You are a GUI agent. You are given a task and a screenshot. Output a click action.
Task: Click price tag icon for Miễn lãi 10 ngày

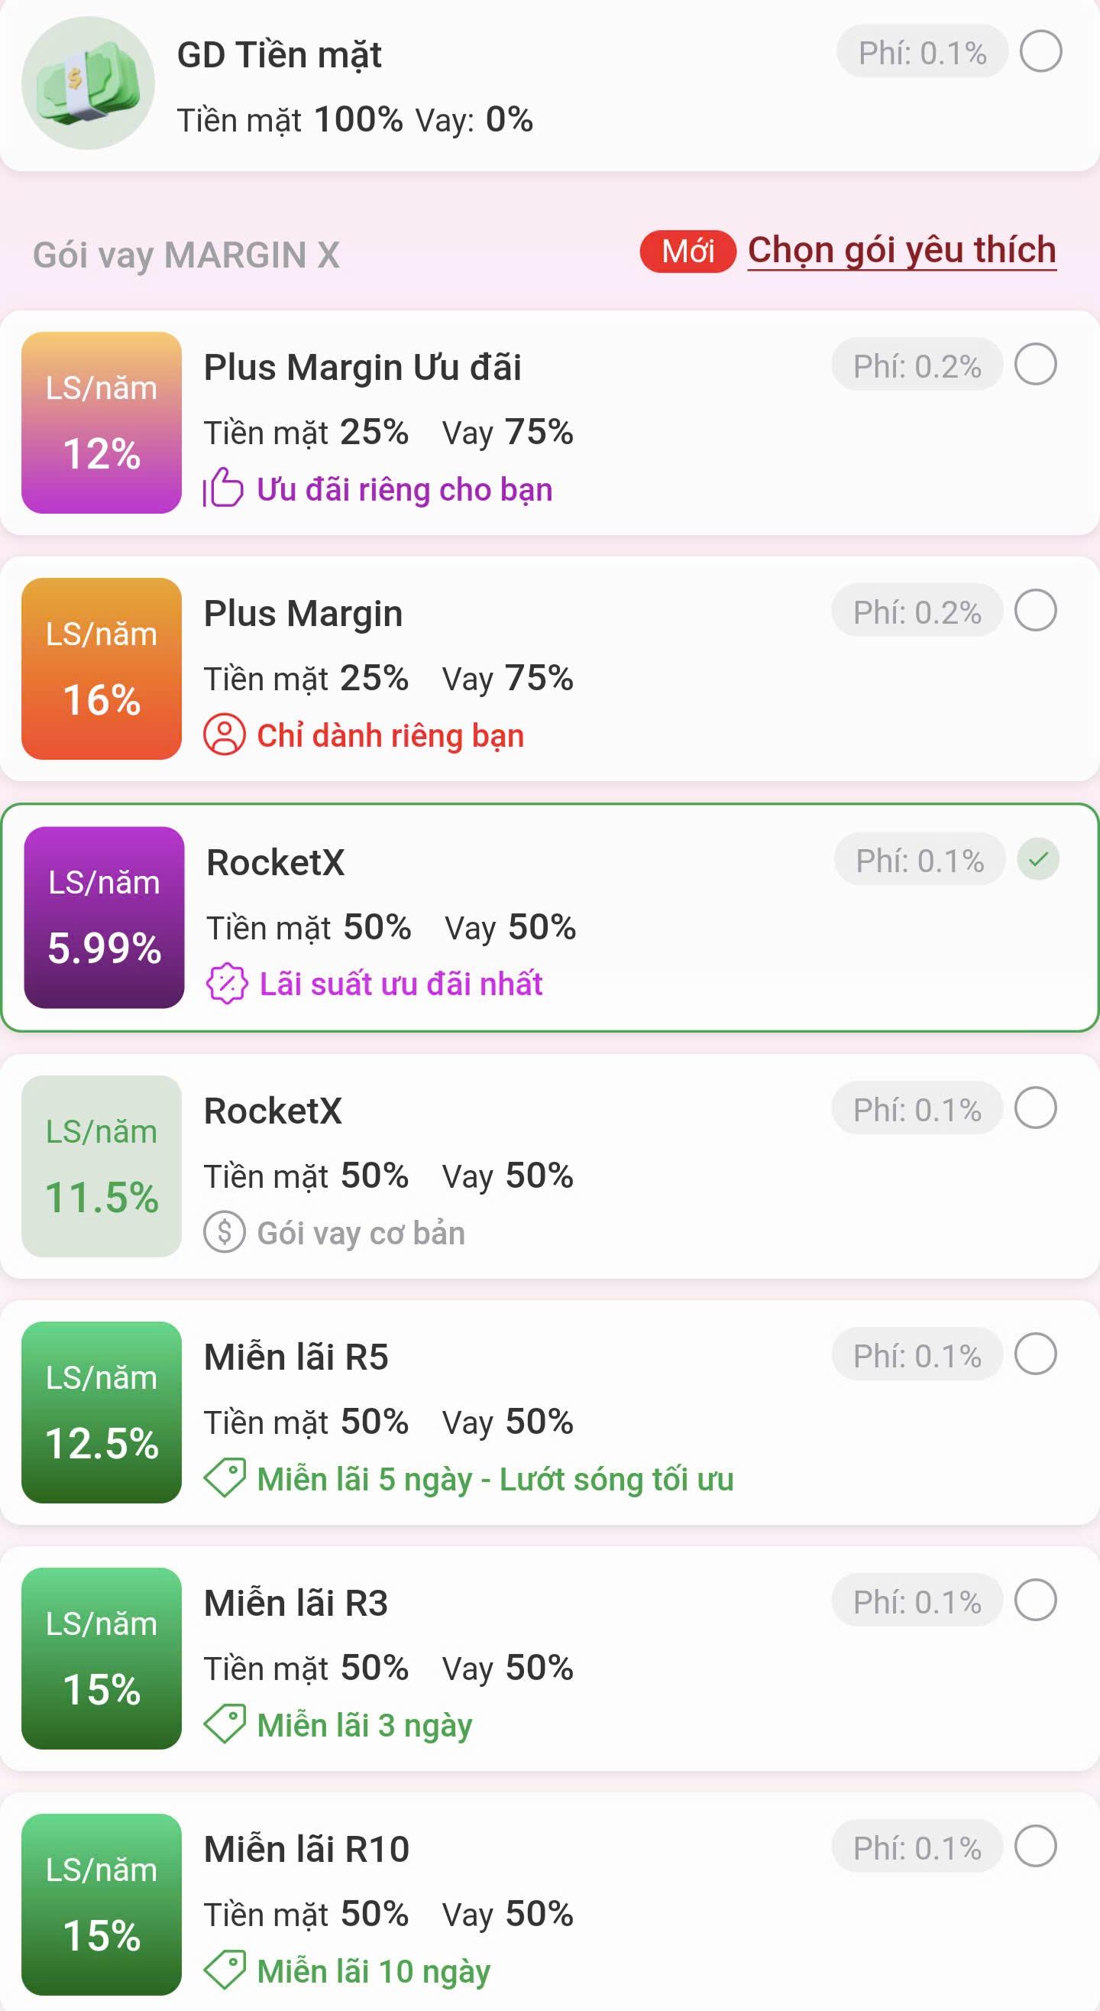coord(224,1969)
